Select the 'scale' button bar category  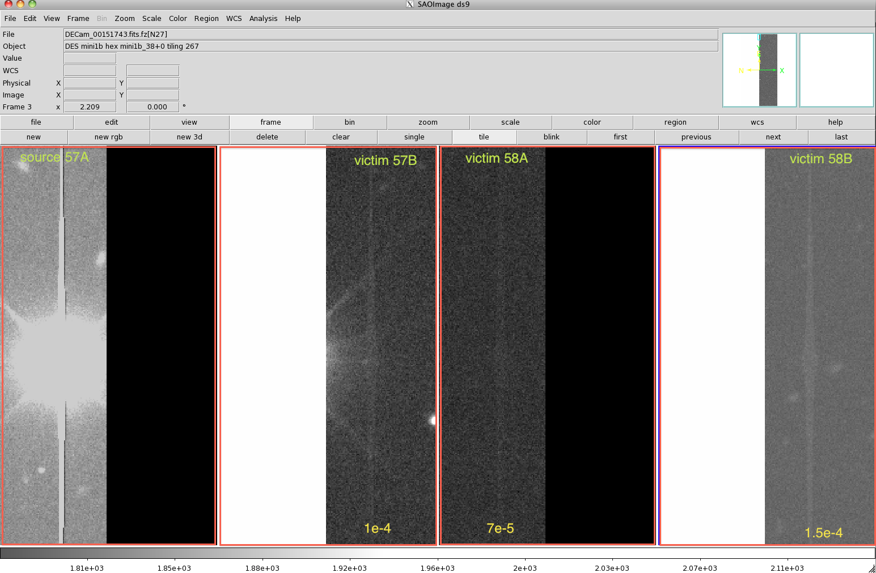(510, 122)
